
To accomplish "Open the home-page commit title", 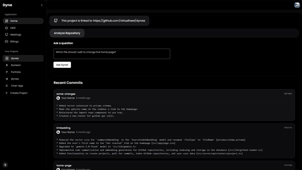I will pyautogui.click(x=64, y=165).
